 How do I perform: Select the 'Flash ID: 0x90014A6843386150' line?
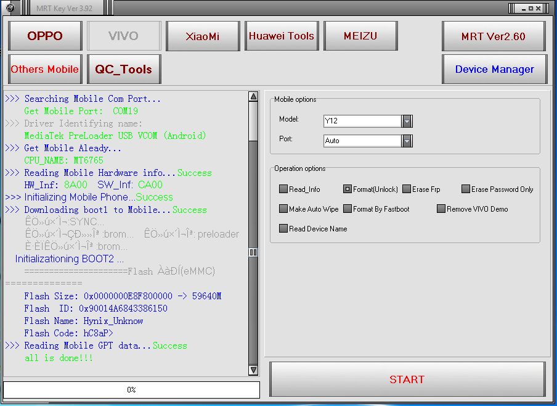click(x=96, y=309)
